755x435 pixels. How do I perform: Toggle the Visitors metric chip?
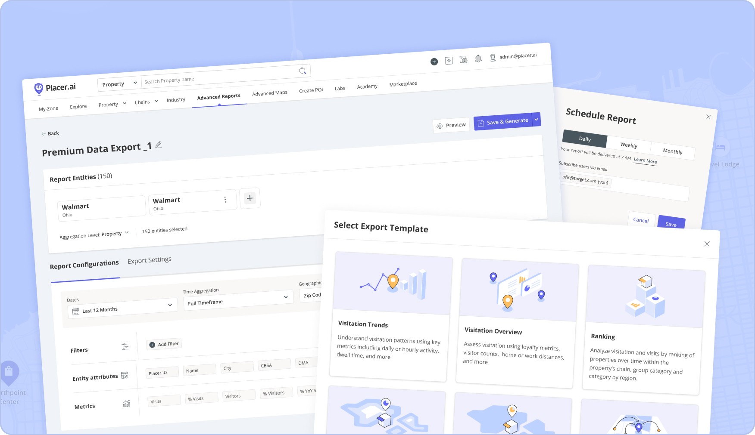239,395
